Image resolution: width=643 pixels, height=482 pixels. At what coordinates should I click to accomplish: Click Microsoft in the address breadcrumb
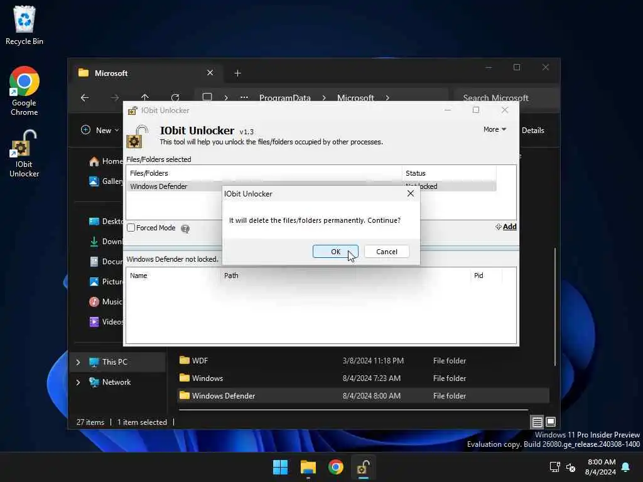(355, 97)
